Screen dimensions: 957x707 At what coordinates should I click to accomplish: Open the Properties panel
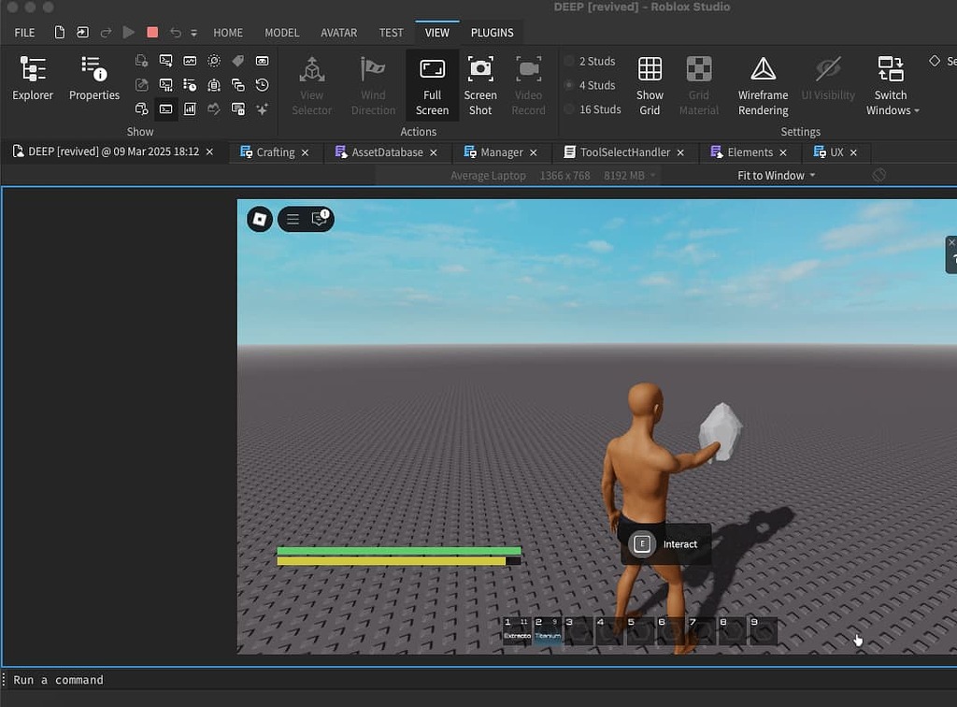[x=93, y=79]
